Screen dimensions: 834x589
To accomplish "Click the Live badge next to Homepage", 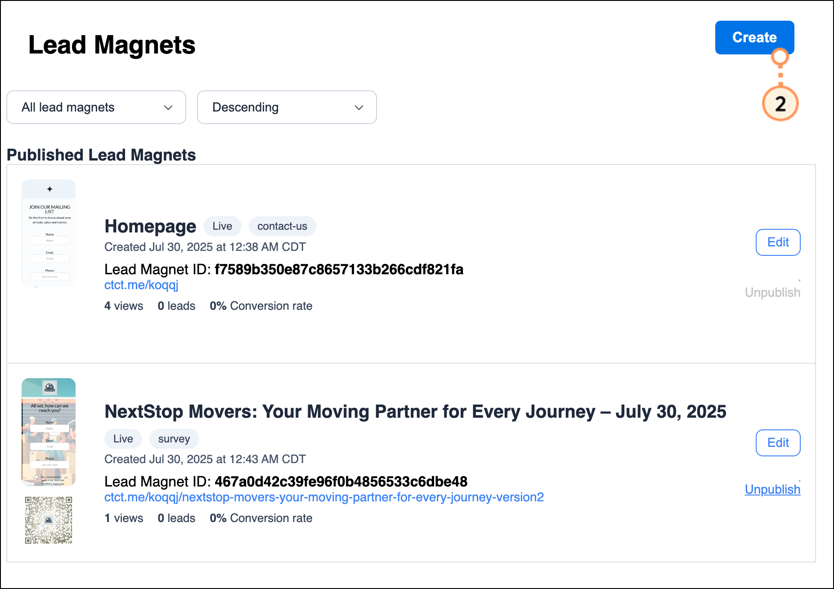I will (223, 226).
